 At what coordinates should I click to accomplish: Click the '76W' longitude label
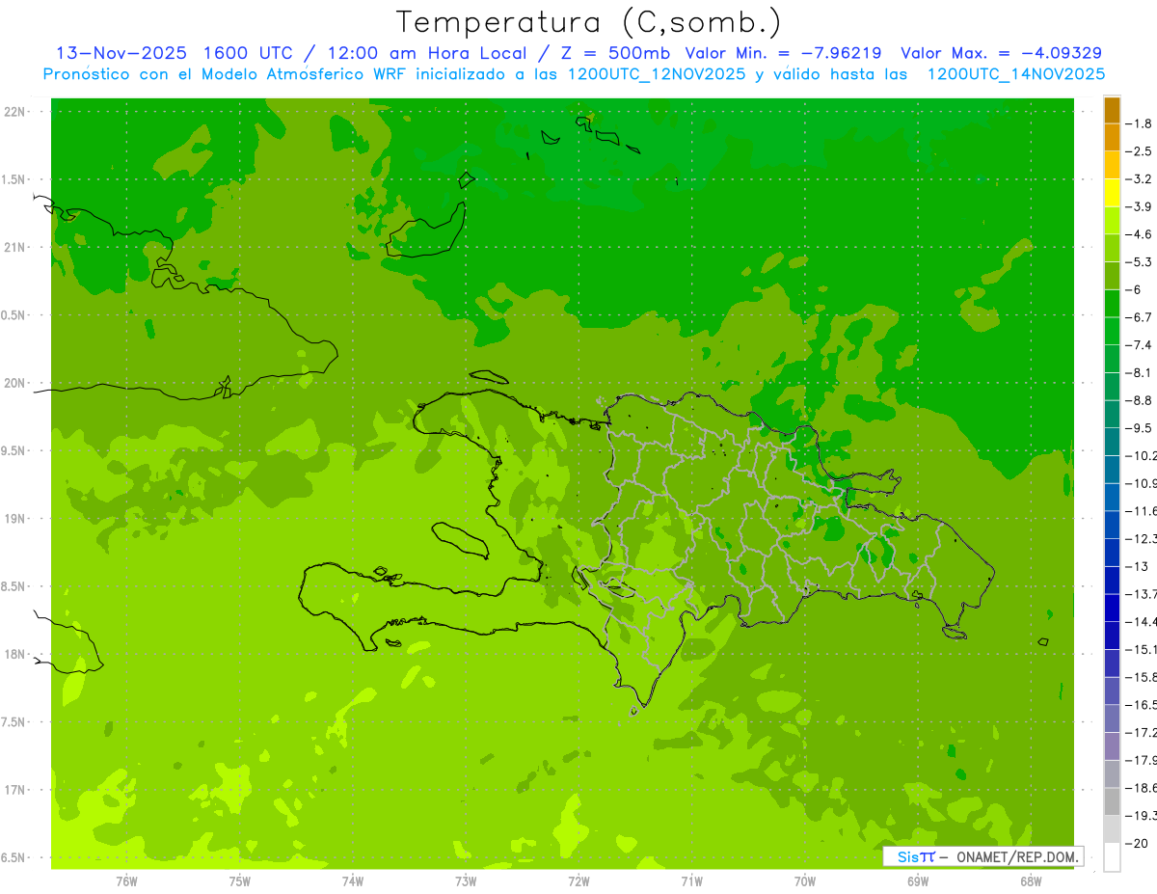[126, 881]
